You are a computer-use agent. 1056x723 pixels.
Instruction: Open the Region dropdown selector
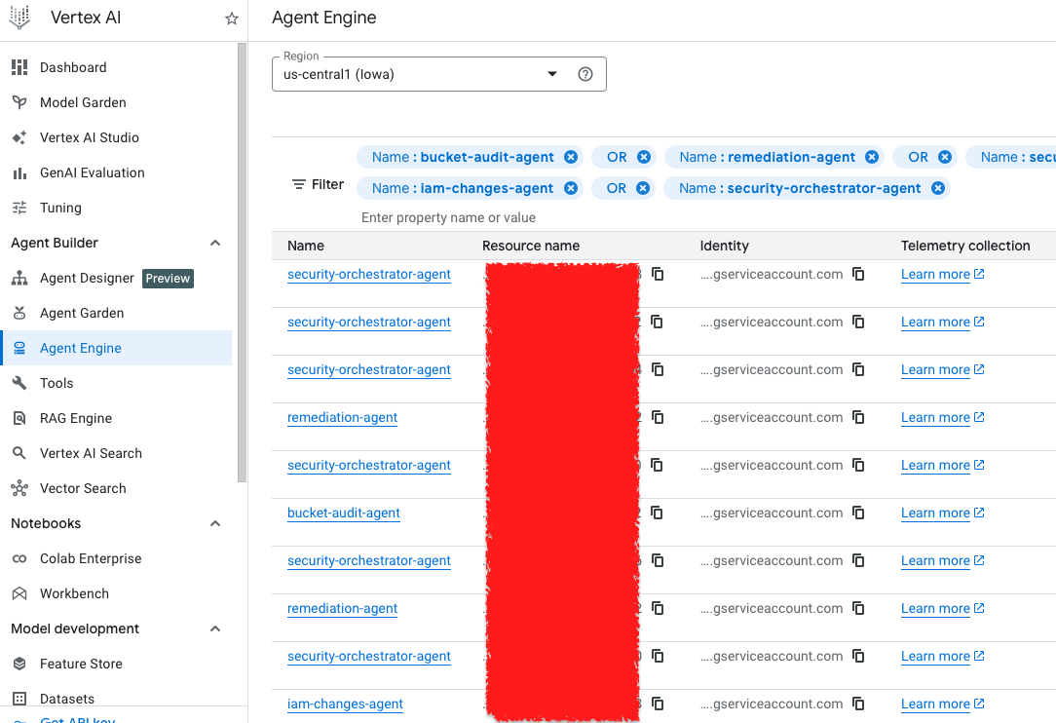551,73
